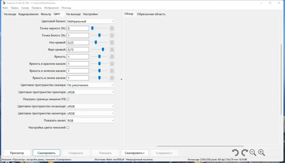Open the Изображение menu
The height and width of the screenshot is (163, 285).
tap(52, 8)
